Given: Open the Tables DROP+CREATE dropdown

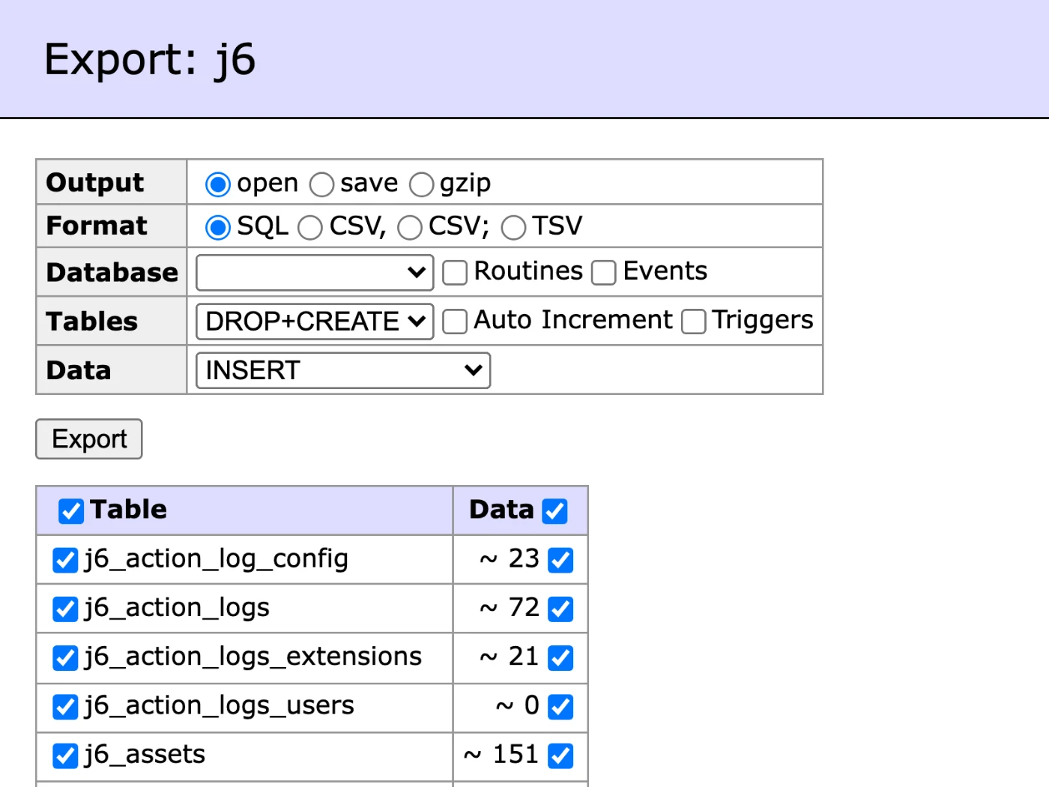Looking at the screenshot, I should [x=315, y=322].
